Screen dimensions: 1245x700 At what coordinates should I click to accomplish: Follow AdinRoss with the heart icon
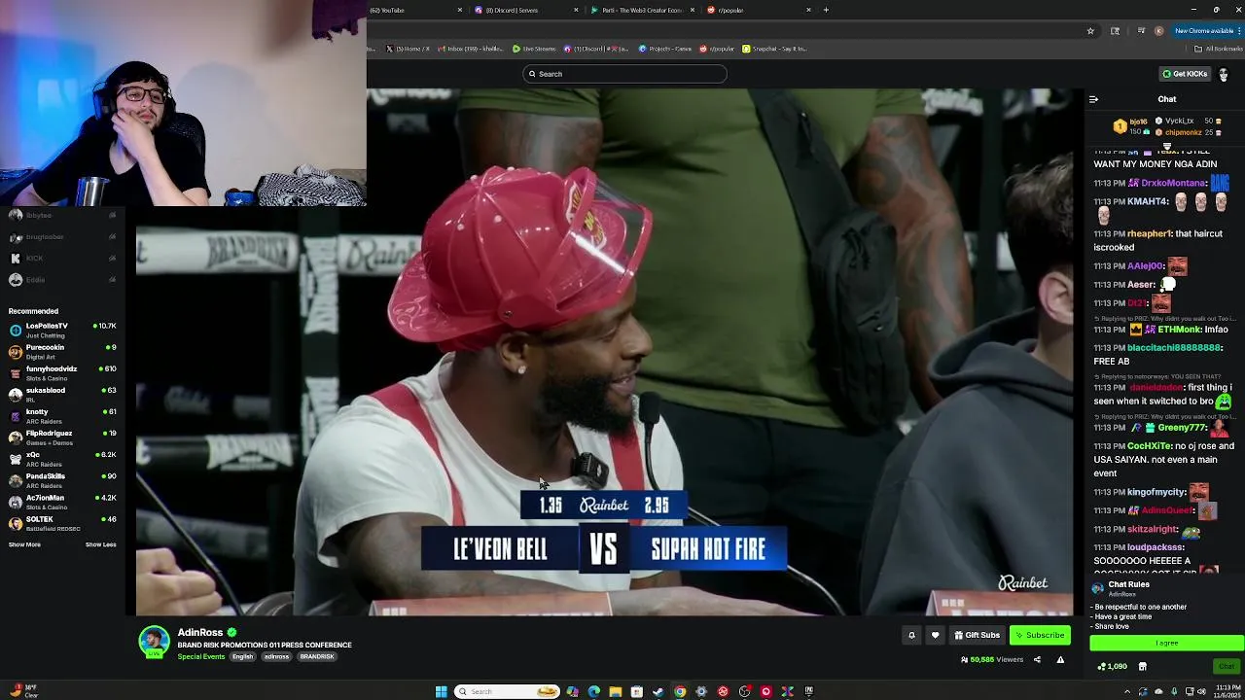[935, 635]
